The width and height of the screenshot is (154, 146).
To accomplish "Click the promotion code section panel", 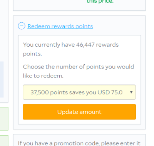I will click(x=79, y=140).
